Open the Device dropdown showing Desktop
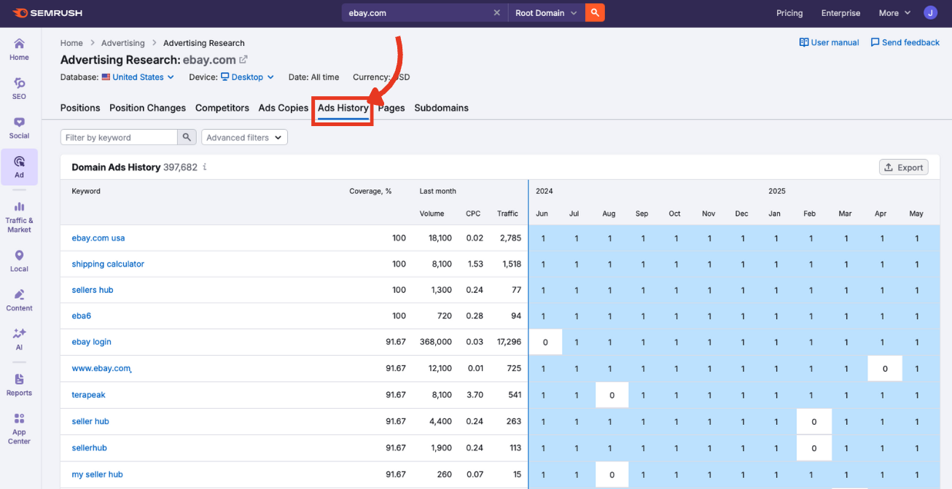Image resolution: width=952 pixels, height=489 pixels. click(247, 77)
